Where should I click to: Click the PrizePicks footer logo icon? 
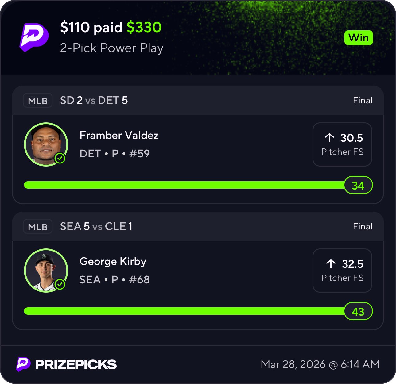click(23, 364)
